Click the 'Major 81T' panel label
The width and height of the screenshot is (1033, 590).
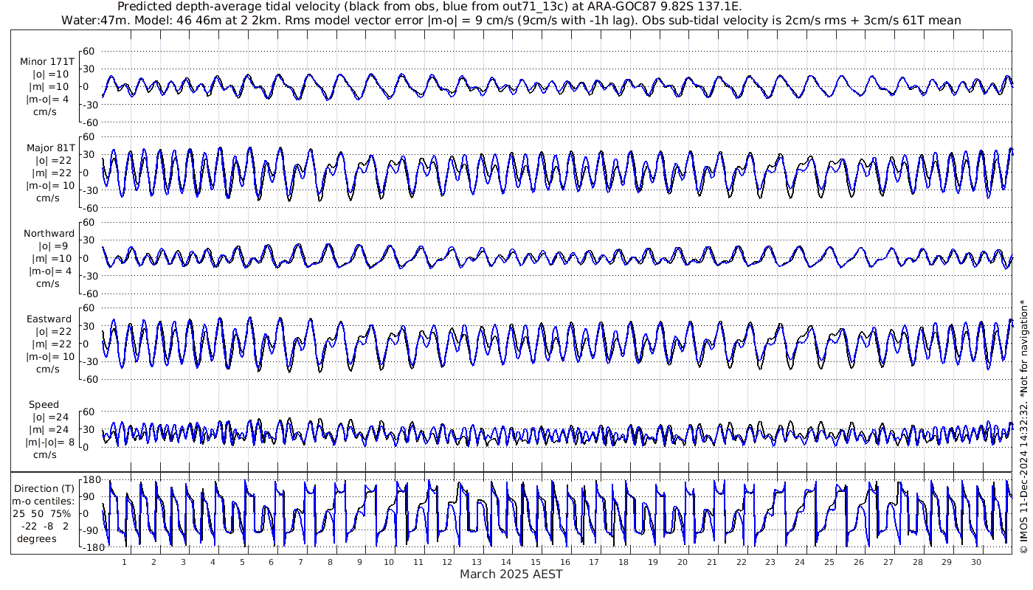49,147
